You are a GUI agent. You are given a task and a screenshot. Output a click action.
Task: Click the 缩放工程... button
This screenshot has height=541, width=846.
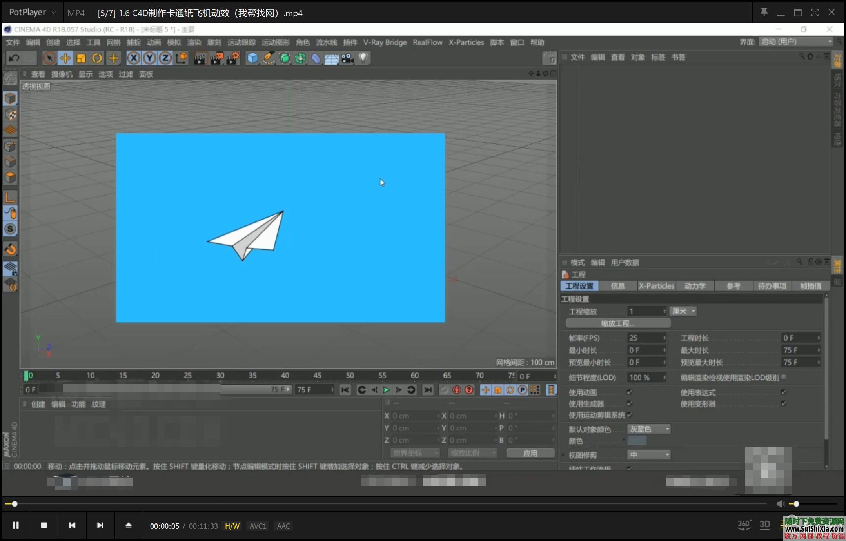tap(618, 323)
